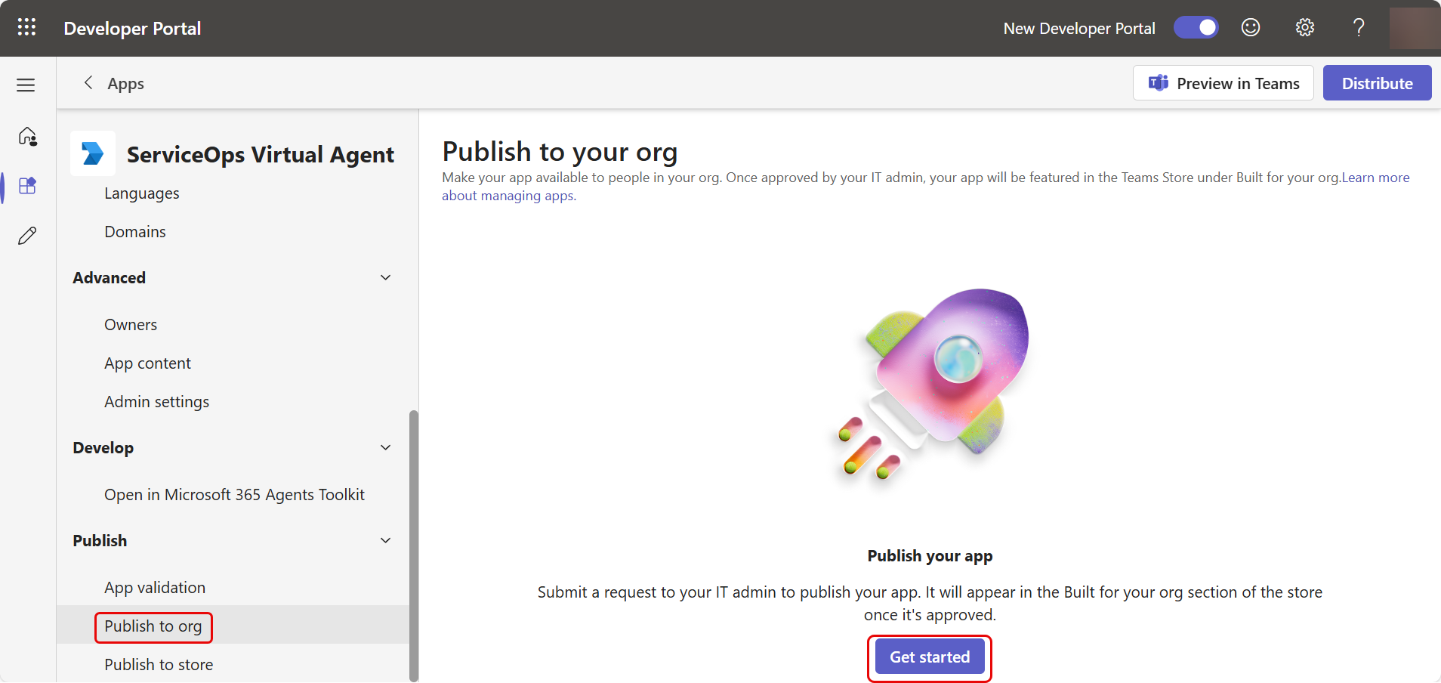Image resolution: width=1441 pixels, height=683 pixels.
Task: Click the sidebar vertical scrollbar
Action: point(413,544)
